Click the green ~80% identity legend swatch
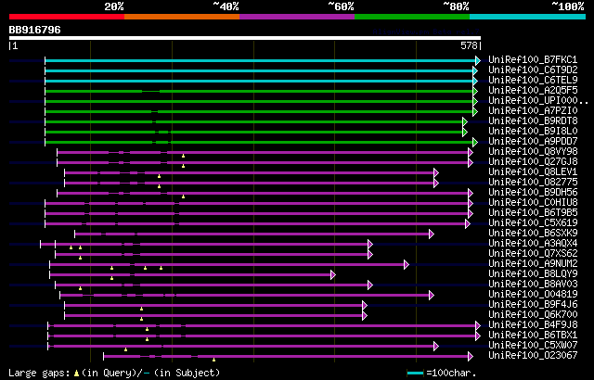The image size is (594, 380). click(412, 17)
